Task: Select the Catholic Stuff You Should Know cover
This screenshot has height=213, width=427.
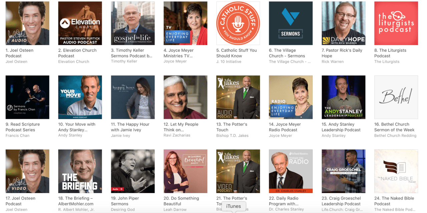Action: (238, 23)
